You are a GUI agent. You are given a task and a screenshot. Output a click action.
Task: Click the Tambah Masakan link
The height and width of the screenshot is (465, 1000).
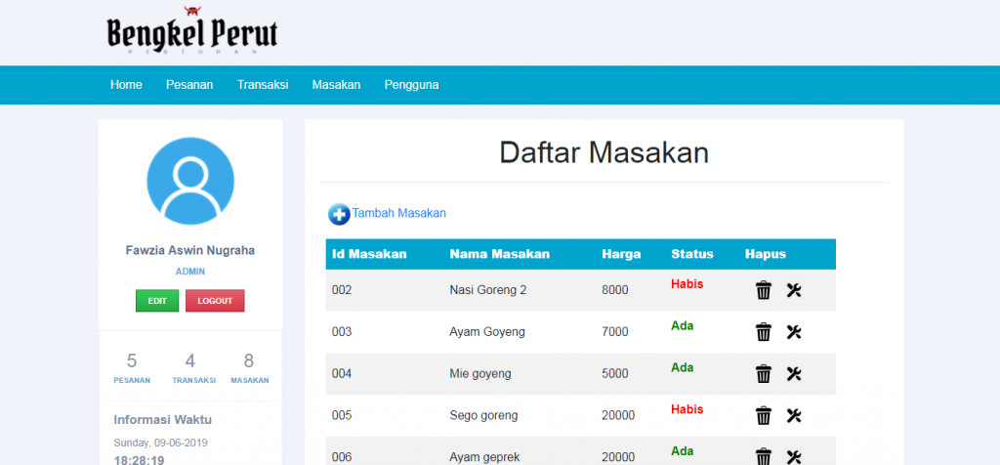coord(399,213)
